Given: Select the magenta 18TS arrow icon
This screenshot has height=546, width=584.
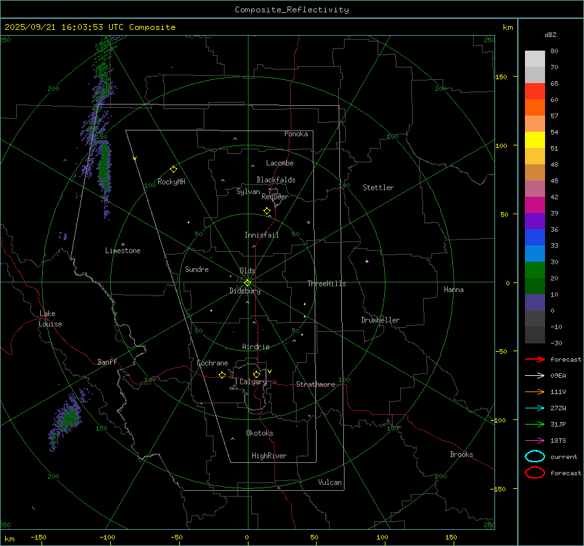Looking at the screenshot, I should click(535, 440).
